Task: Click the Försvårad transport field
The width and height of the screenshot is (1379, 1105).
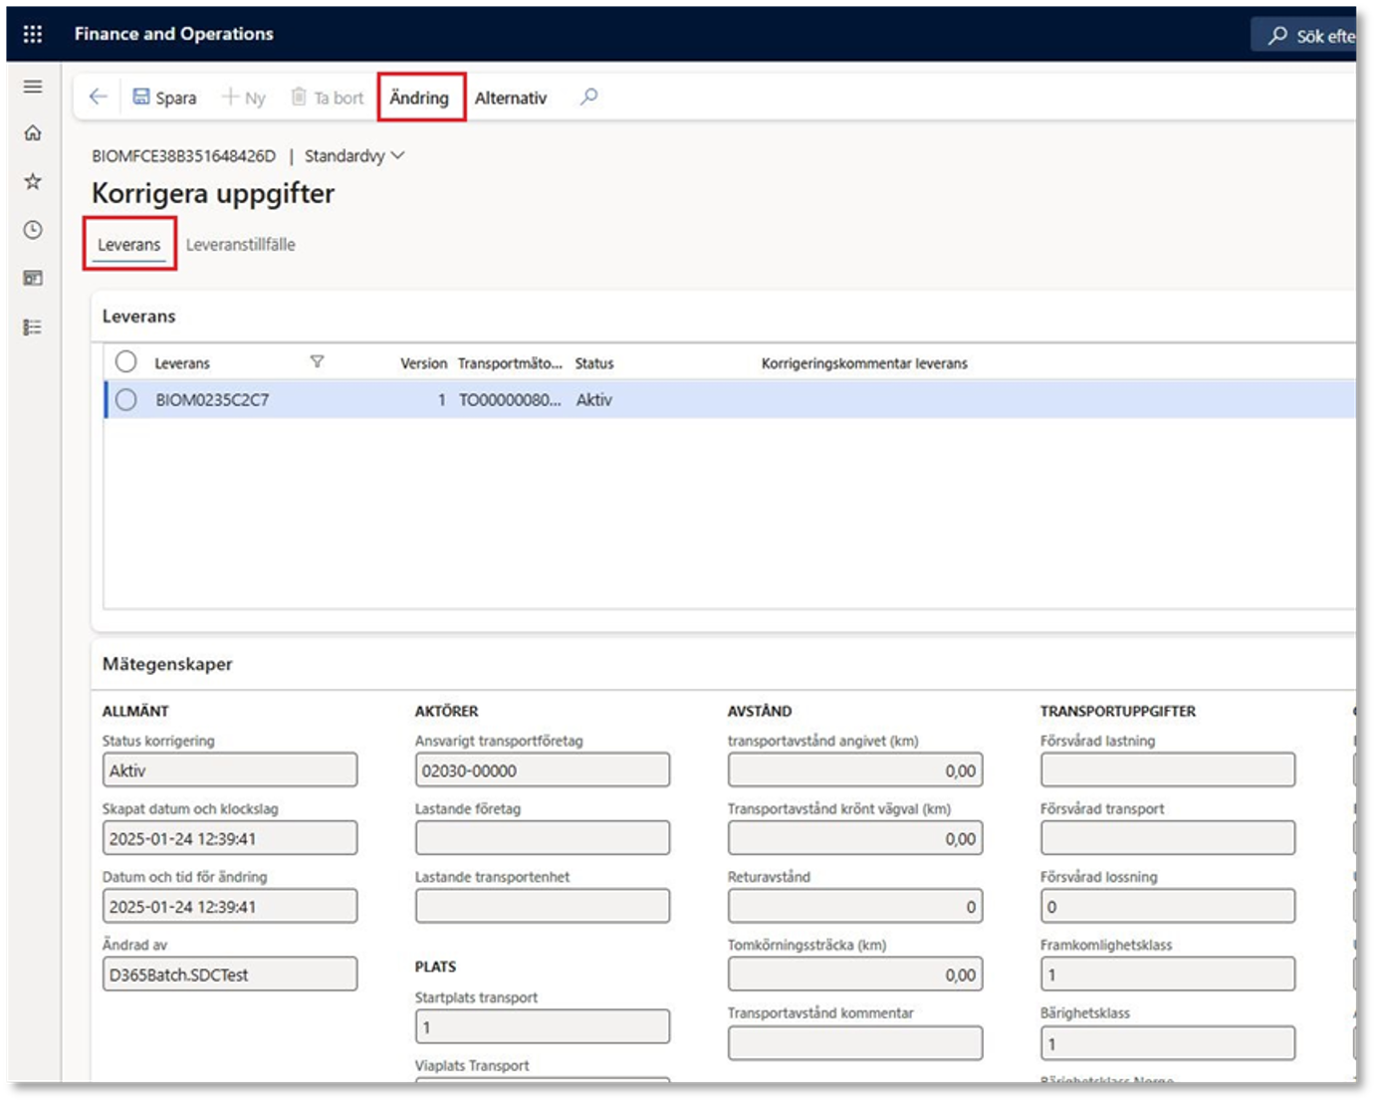Action: pyautogui.click(x=1168, y=838)
